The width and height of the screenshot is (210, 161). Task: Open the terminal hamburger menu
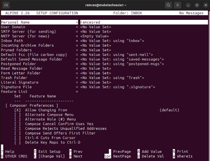pyautogui.click(x=178, y=5)
